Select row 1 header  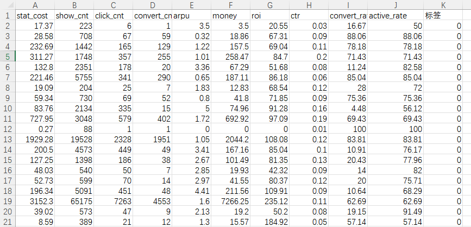coord(8,16)
